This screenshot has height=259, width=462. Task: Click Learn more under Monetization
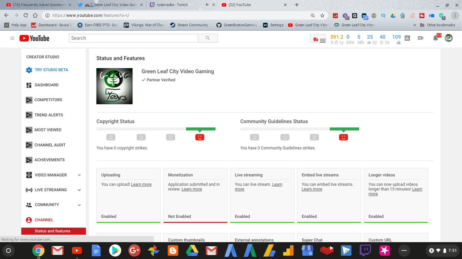tap(192, 189)
